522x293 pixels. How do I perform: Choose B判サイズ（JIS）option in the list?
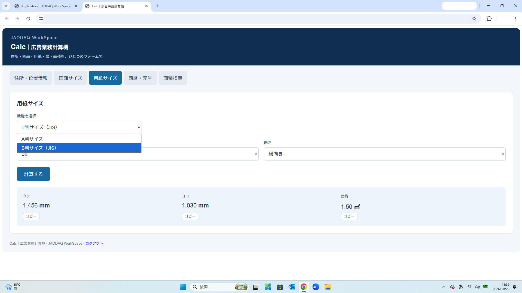(x=79, y=148)
